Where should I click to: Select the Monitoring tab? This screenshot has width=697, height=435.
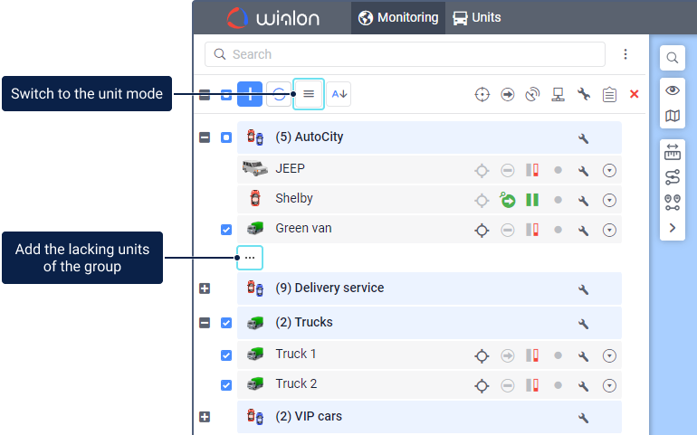398,17
